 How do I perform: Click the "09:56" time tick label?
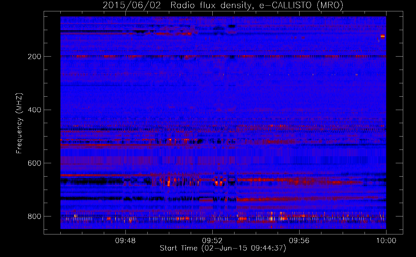299,241
